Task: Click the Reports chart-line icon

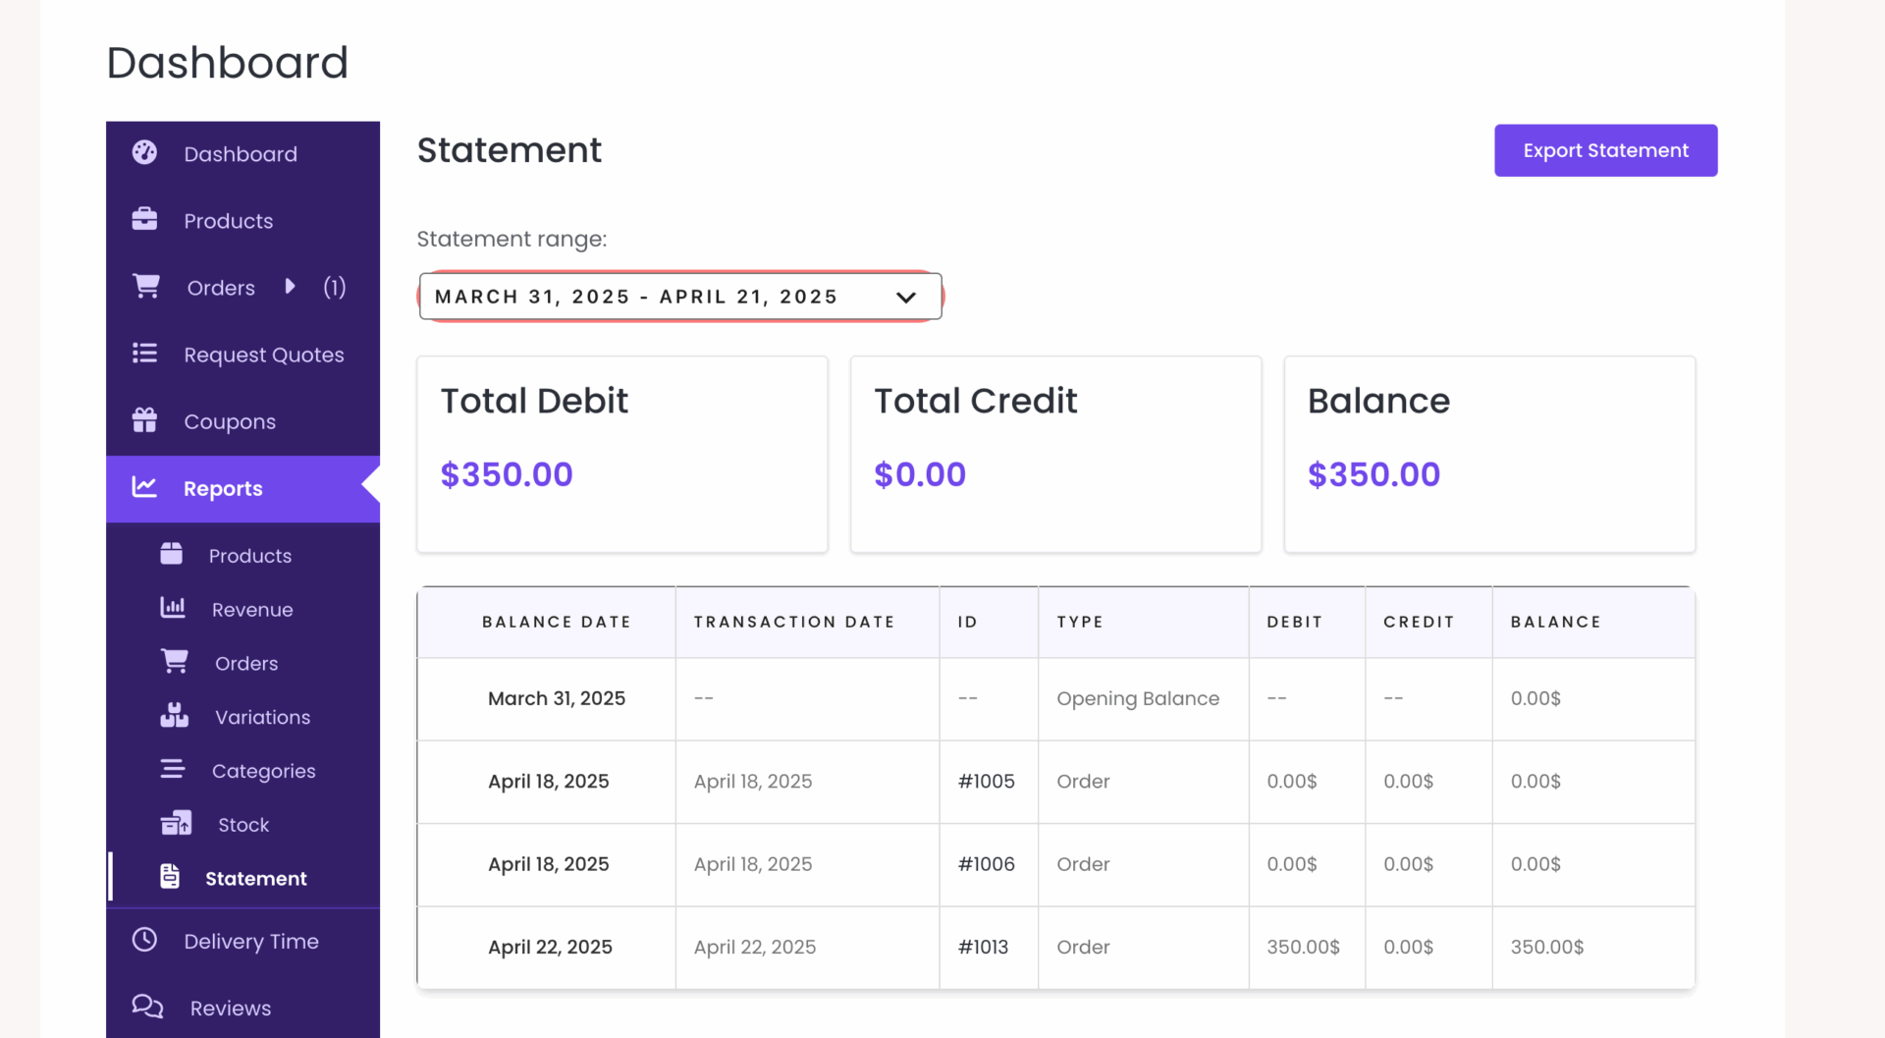Action: (144, 487)
